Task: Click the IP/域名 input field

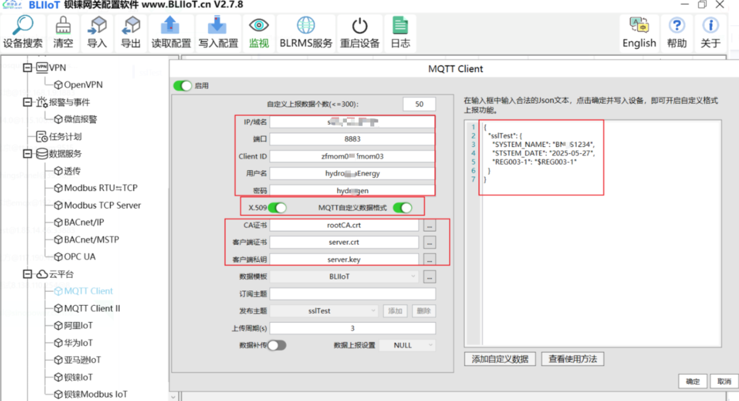Action: coord(352,122)
